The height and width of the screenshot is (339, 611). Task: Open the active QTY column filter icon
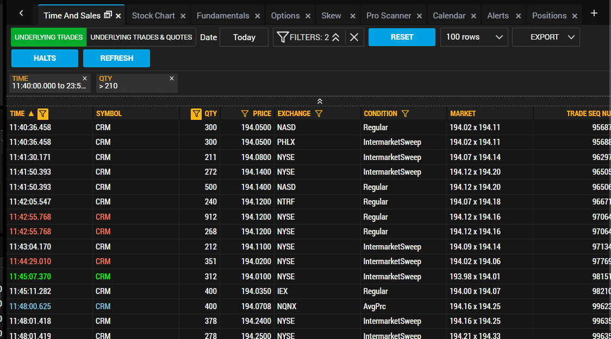(x=196, y=114)
